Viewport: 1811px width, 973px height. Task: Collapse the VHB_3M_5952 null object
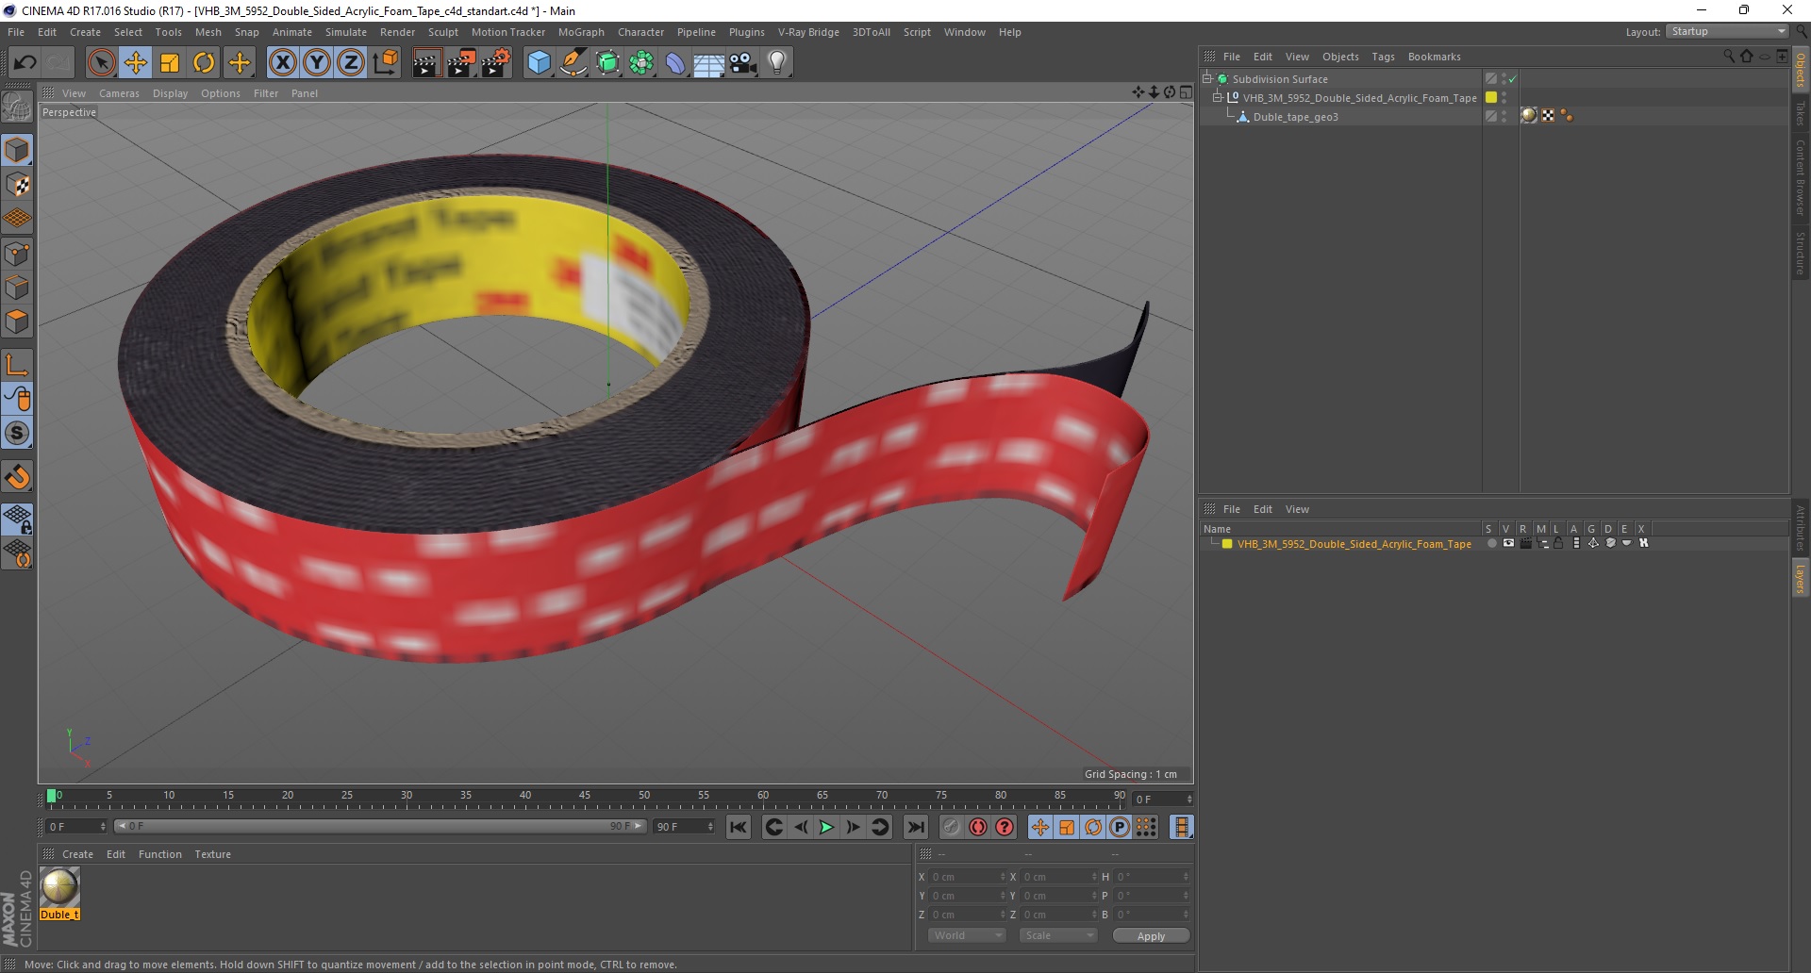(x=1217, y=98)
